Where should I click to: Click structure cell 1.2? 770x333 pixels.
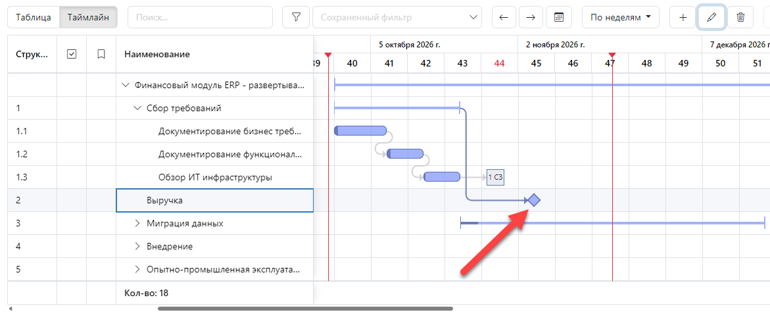pos(32,154)
